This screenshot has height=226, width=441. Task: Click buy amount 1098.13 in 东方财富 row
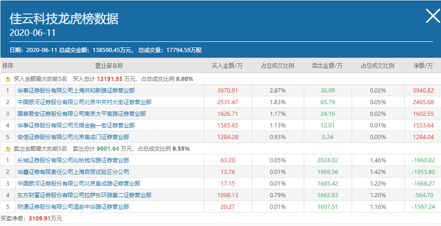click(227, 195)
